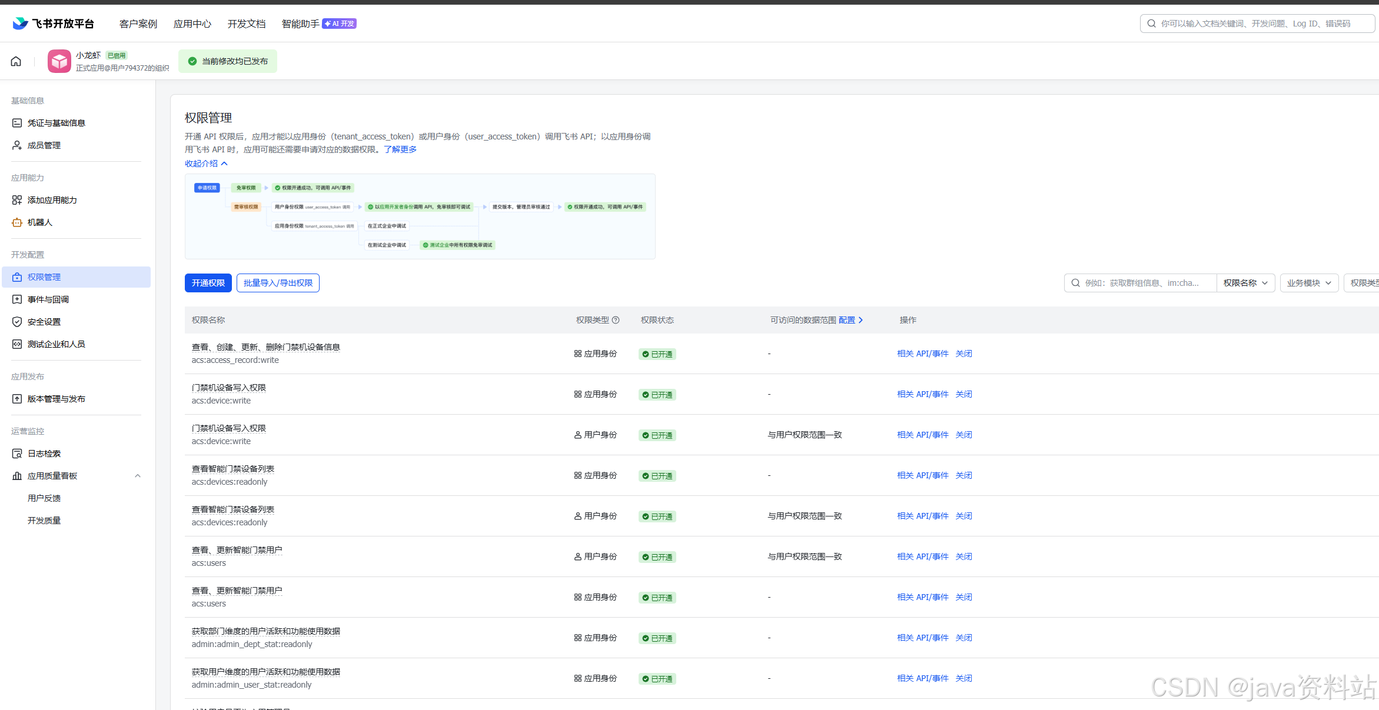Screen dimensions: 1379x710
Task: Click the home icon in header
Action: (x=16, y=61)
